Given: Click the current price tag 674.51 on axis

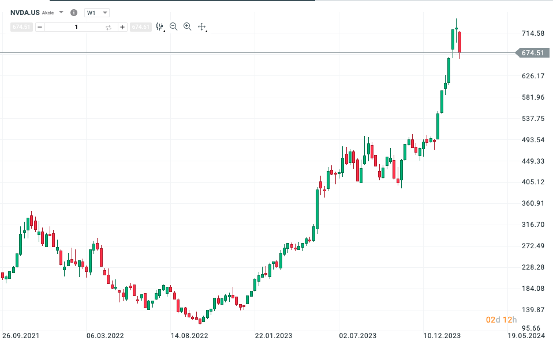Looking at the screenshot, I should pos(532,53).
